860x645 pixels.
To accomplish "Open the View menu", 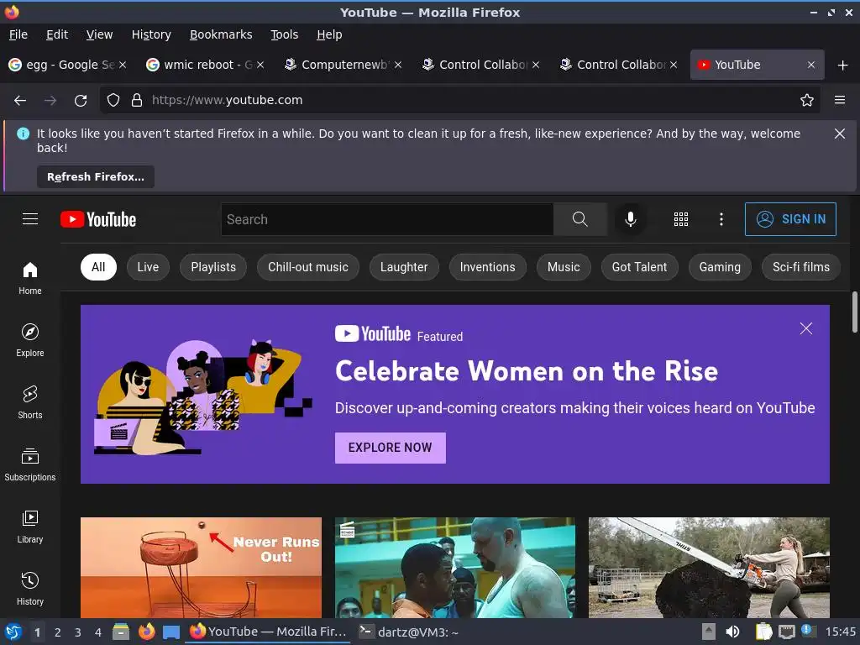I will (x=99, y=34).
